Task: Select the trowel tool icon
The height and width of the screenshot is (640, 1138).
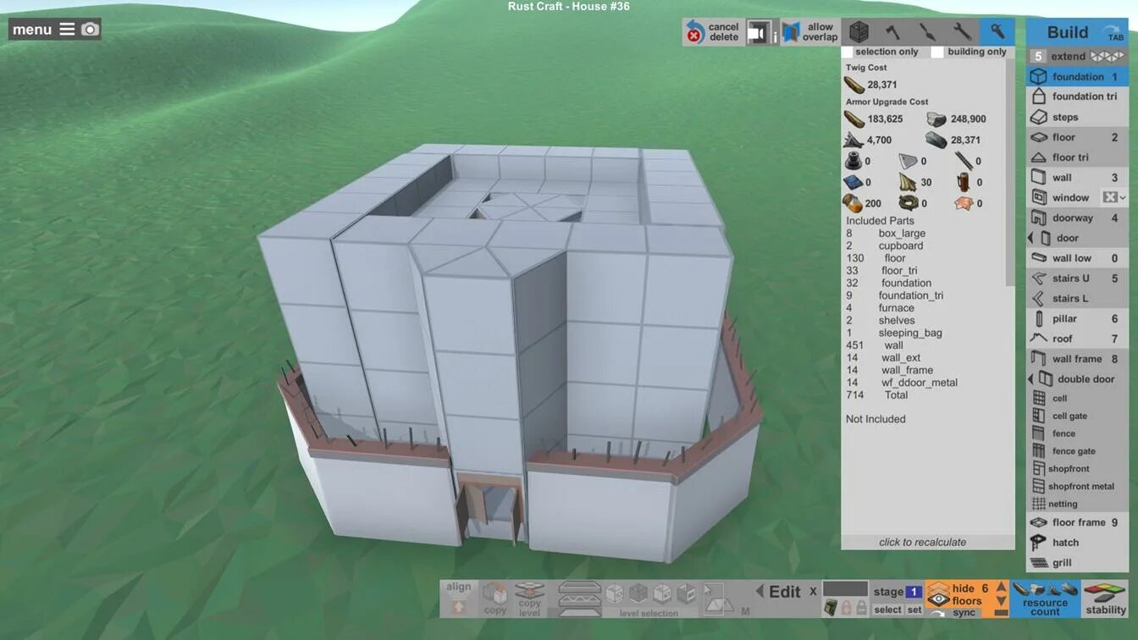Action: (x=928, y=32)
